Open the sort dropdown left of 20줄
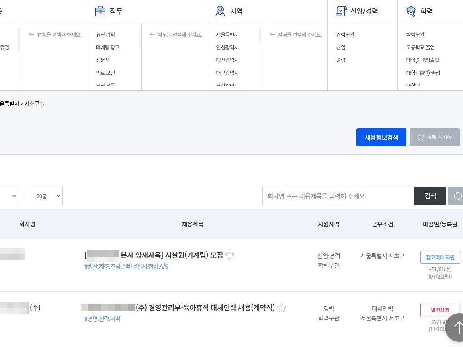The height and width of the screenshot is (347, 463). click(9, 196)
